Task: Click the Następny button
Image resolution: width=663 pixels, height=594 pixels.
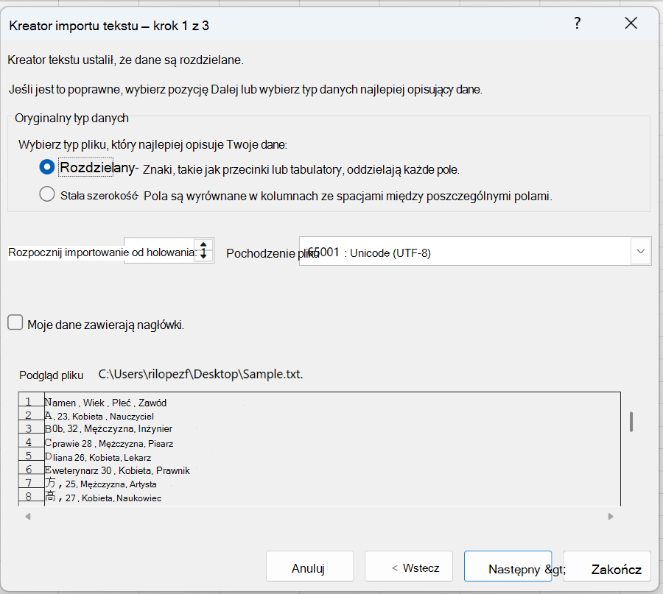Action: 508,567
